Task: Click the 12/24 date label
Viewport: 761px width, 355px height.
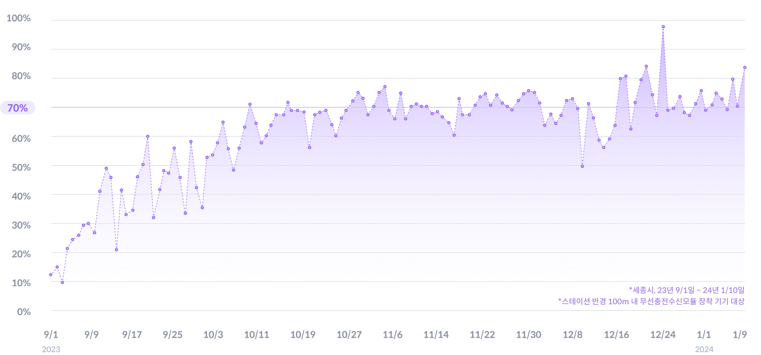Action: pos(663,335)
